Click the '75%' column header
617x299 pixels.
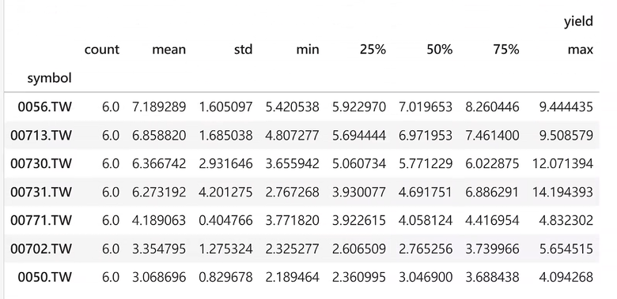click(x=506, y=50)
